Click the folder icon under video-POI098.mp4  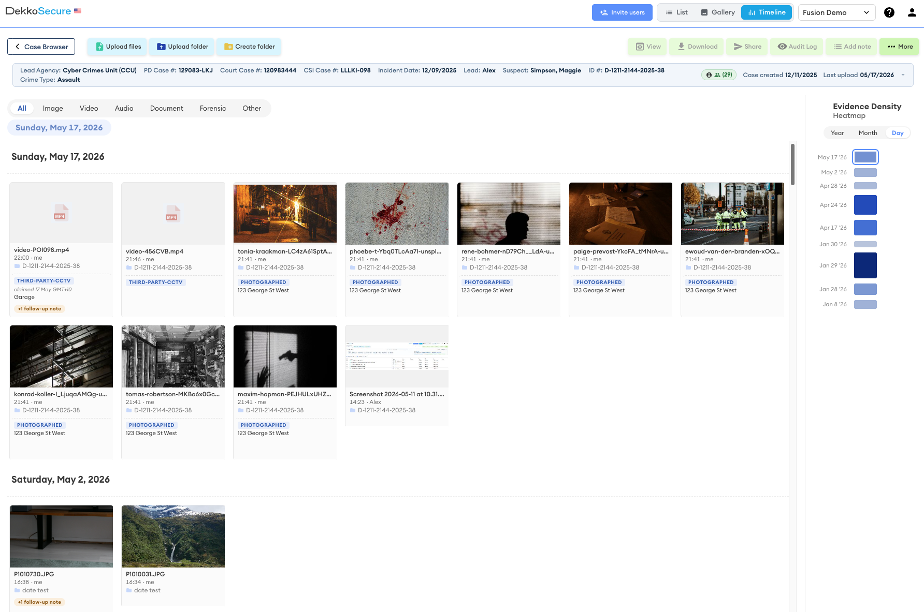[17, 266]
